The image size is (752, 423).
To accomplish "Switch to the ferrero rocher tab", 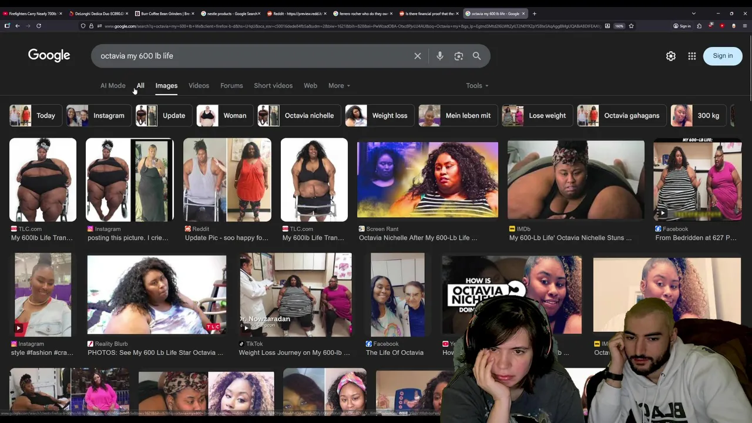I will [363, 14].
